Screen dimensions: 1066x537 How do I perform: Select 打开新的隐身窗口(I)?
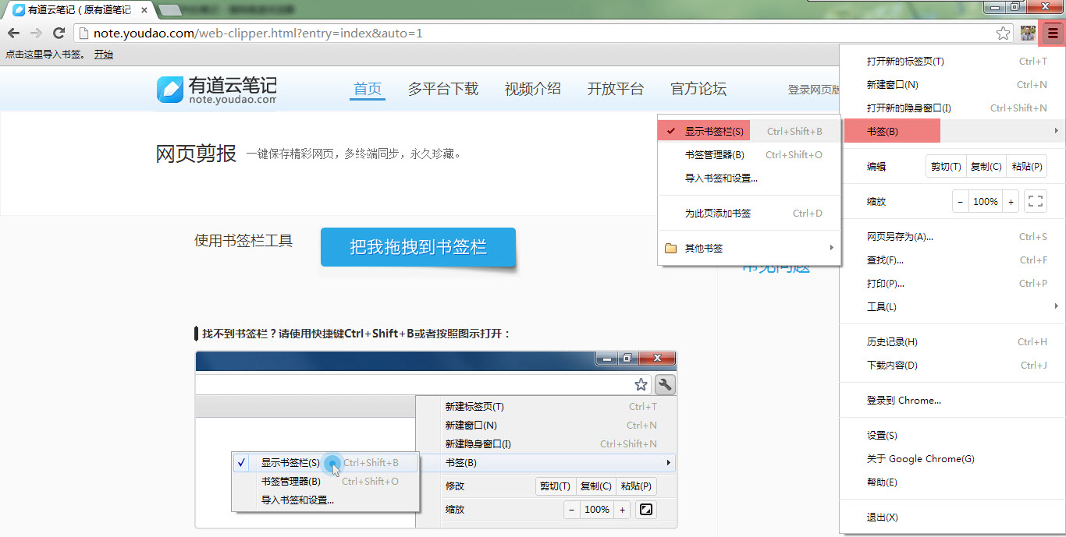point(953,108)
